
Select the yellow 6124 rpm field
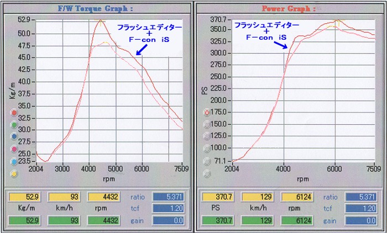click(x=297, y=197)
